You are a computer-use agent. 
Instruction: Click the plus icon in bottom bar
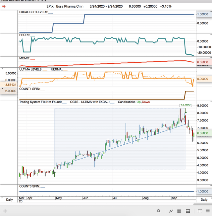point(5,211)
